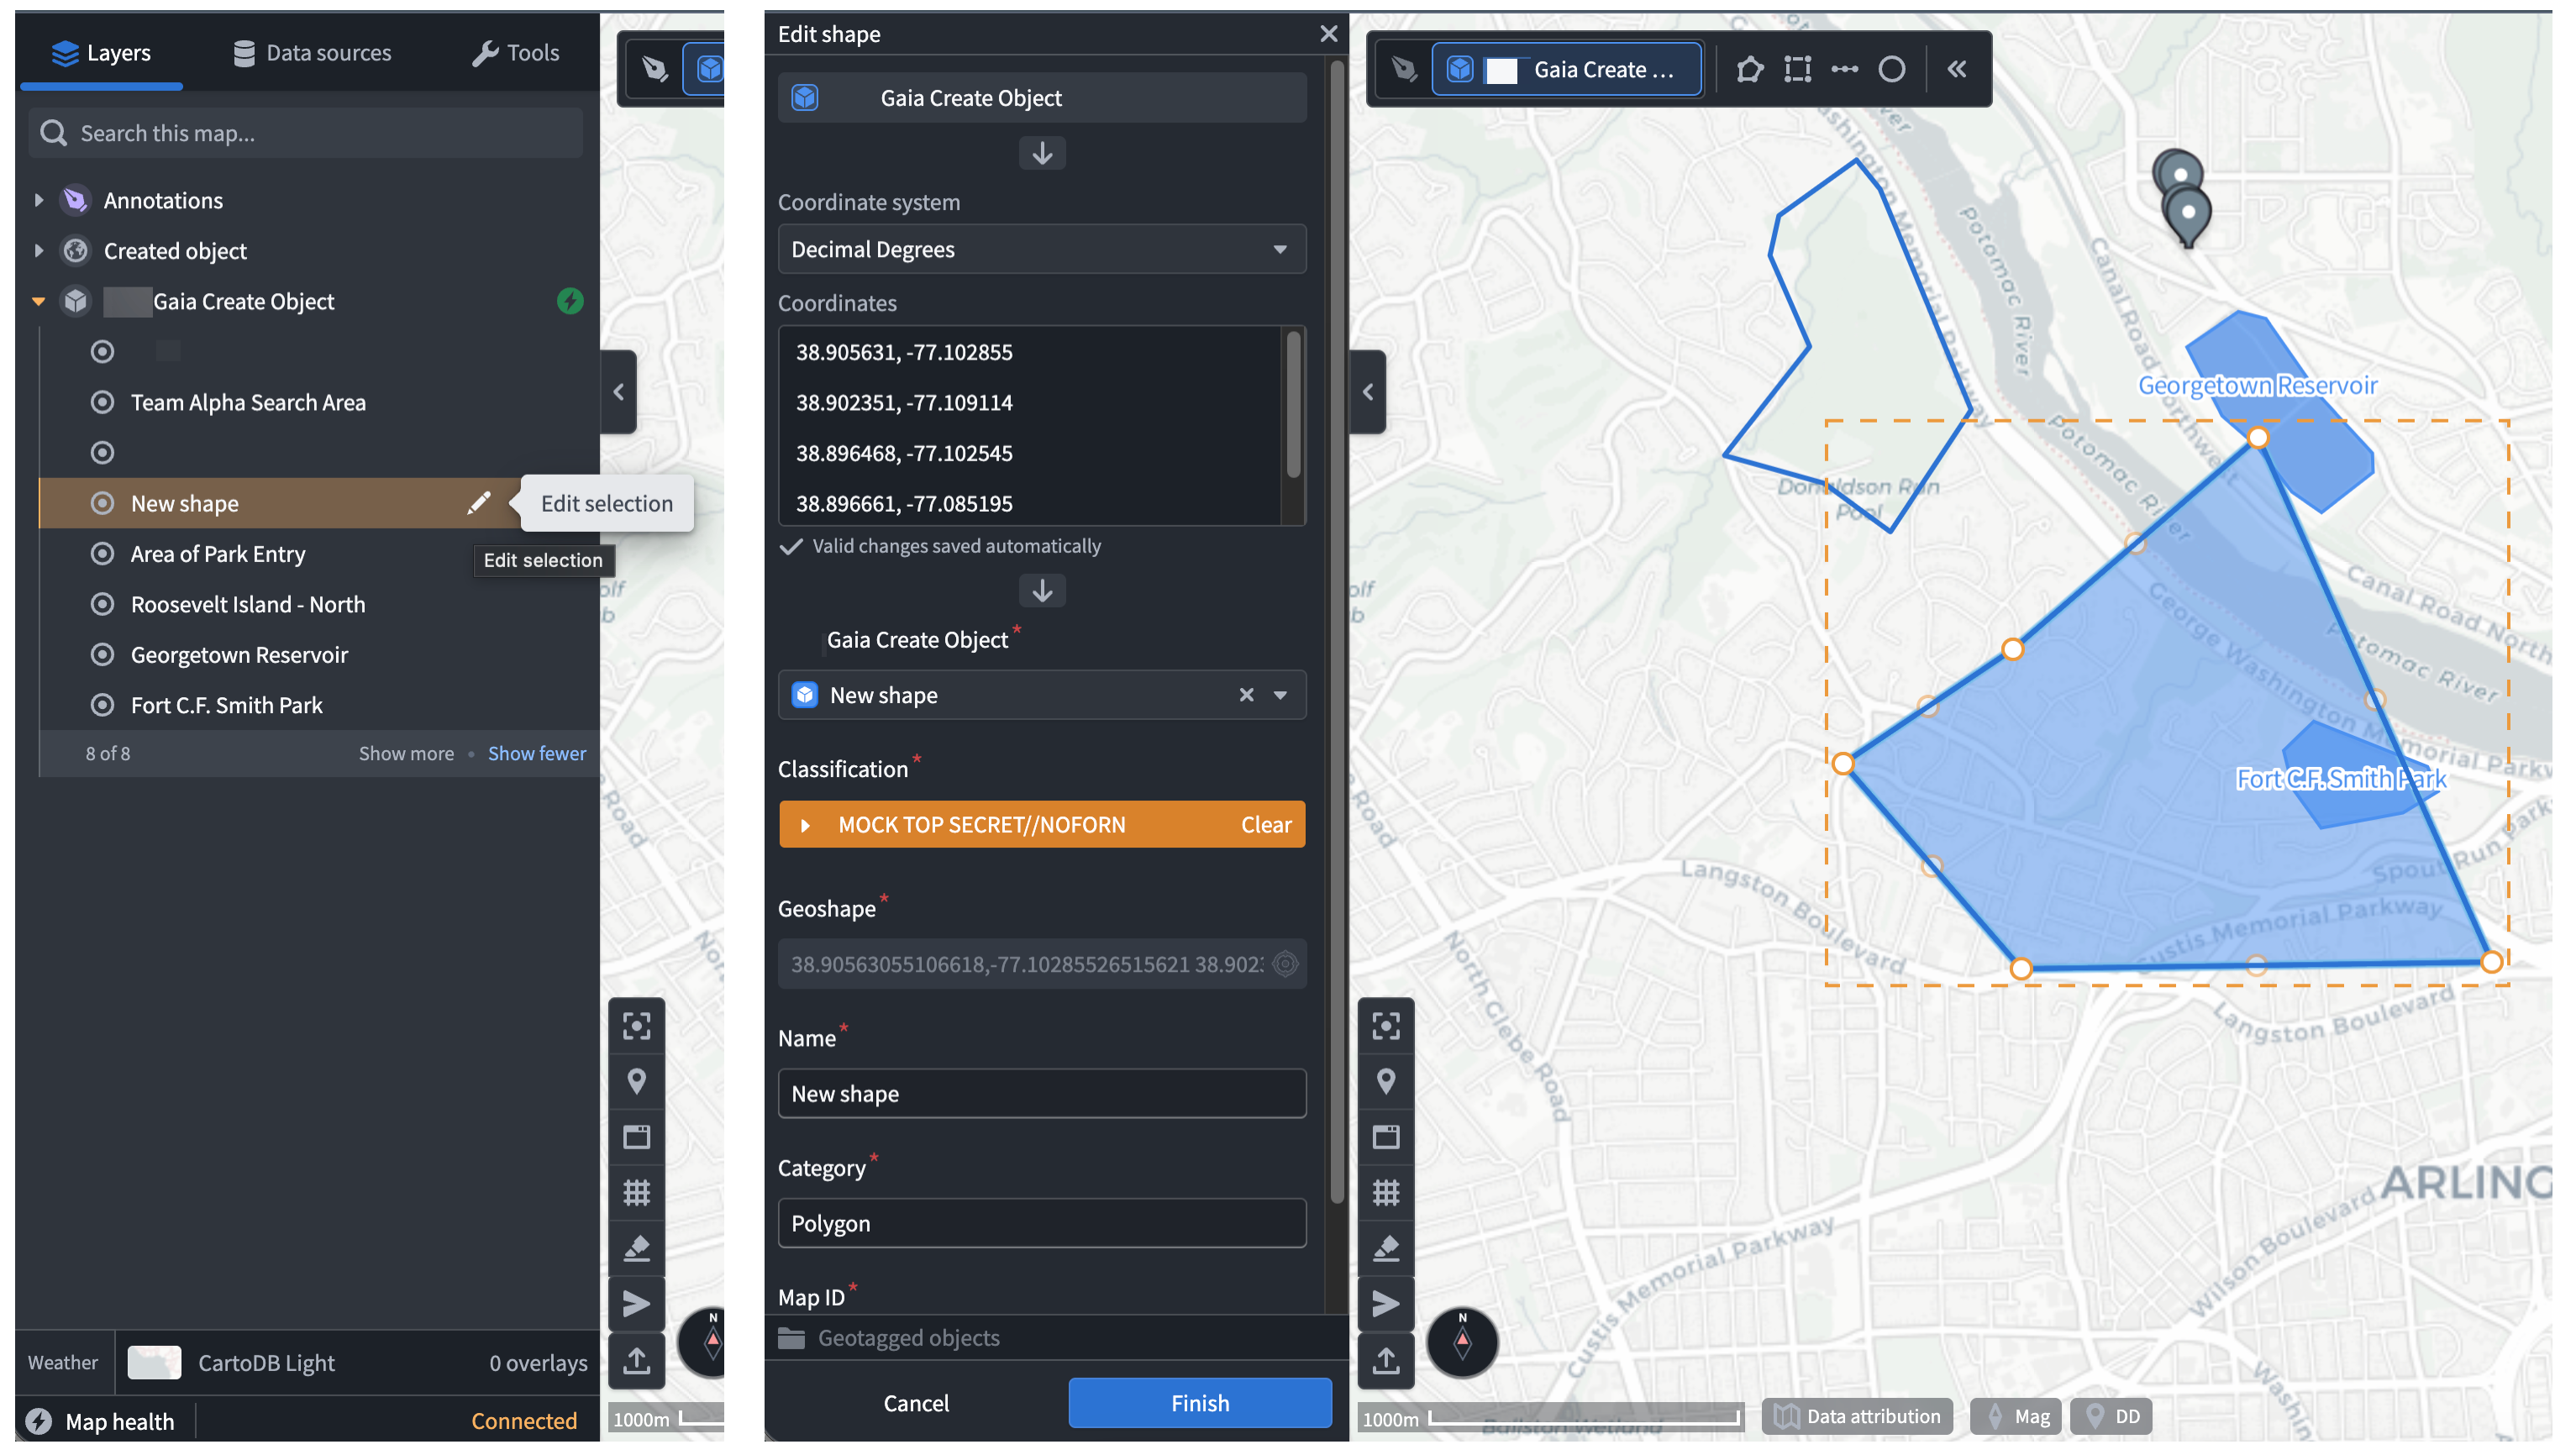Open the New shape object dropdown arrow
The width and height of the screenshot is (2576, 1455).
point(1279,695)
